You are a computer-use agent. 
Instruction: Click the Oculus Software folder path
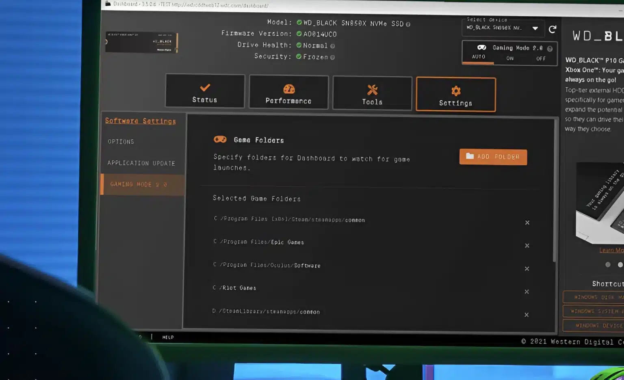point(267,265)
